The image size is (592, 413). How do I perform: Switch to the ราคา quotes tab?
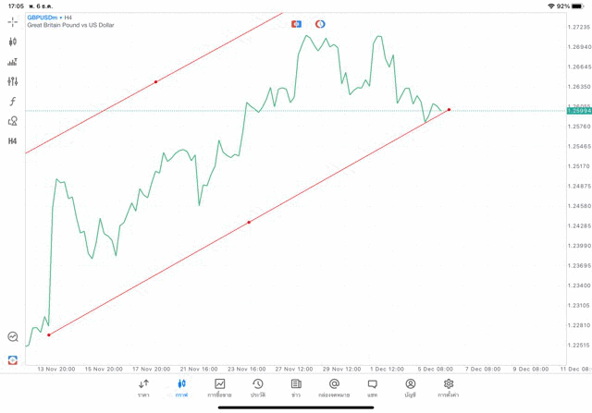[x=143, y=388]
